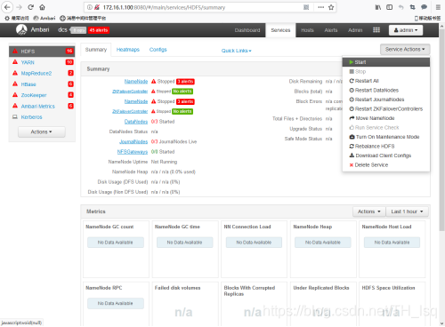Bookmark this page with the star icon
The width and height of the screenshot is (445, 327).
tap(331, 7)
